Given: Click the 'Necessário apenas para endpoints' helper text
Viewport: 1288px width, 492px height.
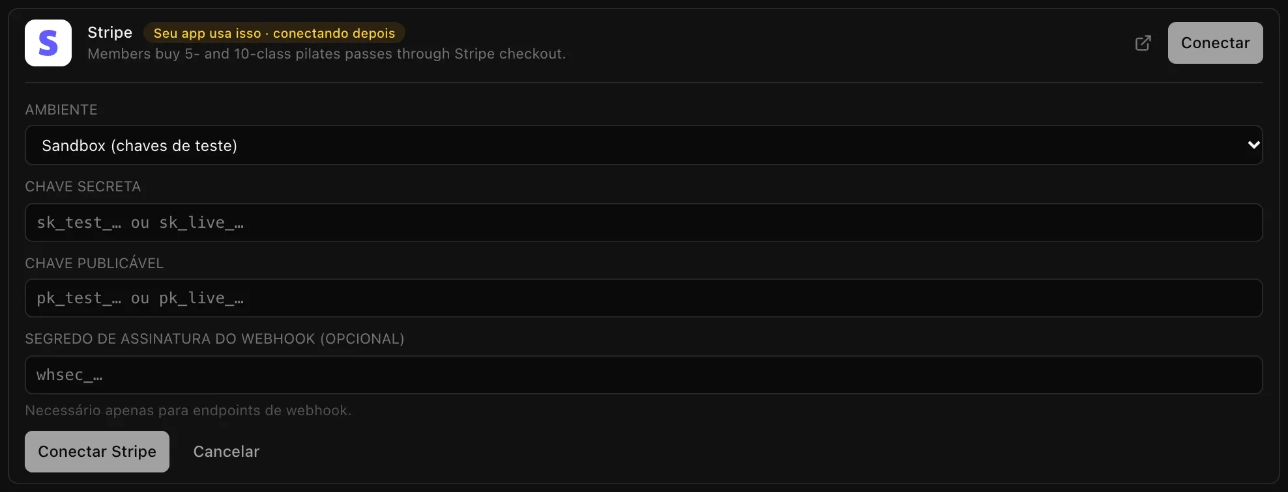Looking at the screenshot, I should pos(188,411).
